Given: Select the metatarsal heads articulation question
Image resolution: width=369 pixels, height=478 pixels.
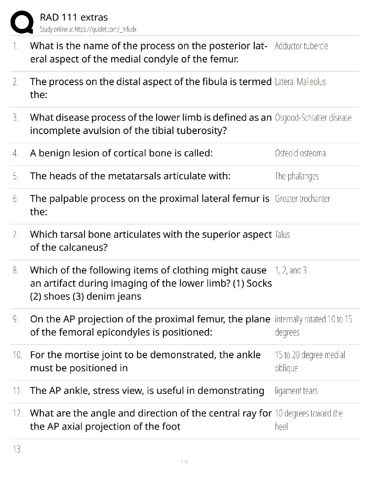Looking at the screenshot, I should 130,176.
